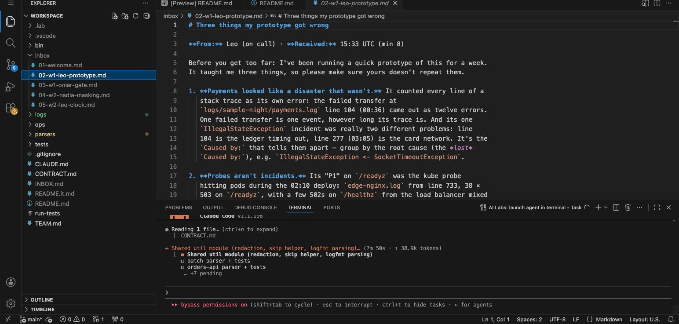Open the Run and Debug view
The height and width of the screenshot is (324, 679).
(x=11, y=87)
